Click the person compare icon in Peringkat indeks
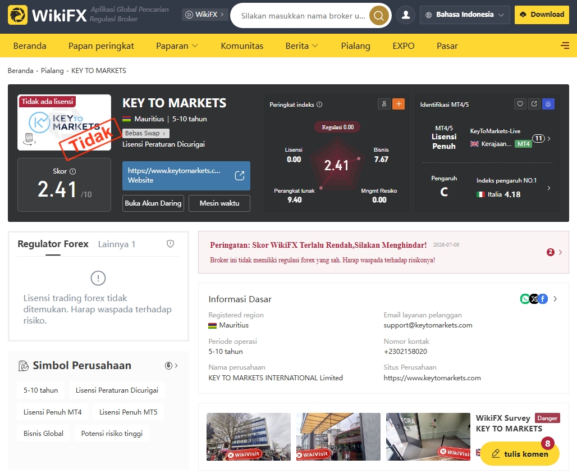The image size is (577, 473). [384, 104]
